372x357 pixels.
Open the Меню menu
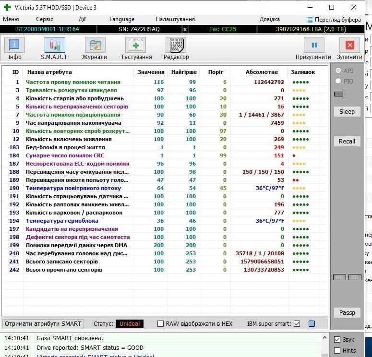coord(11,19)
